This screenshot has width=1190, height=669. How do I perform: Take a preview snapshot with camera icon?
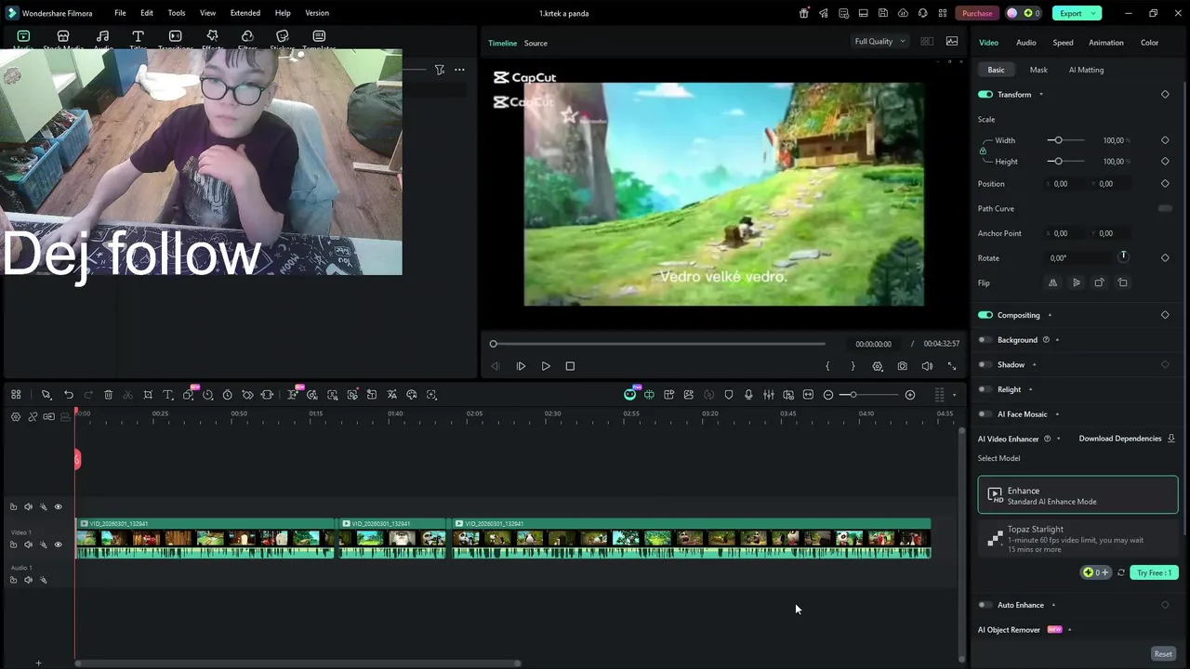click(x=902, y=366)
